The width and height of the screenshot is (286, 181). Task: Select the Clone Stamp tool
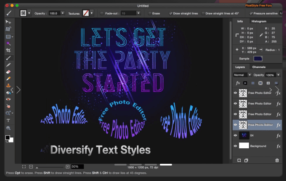(8, 85)
